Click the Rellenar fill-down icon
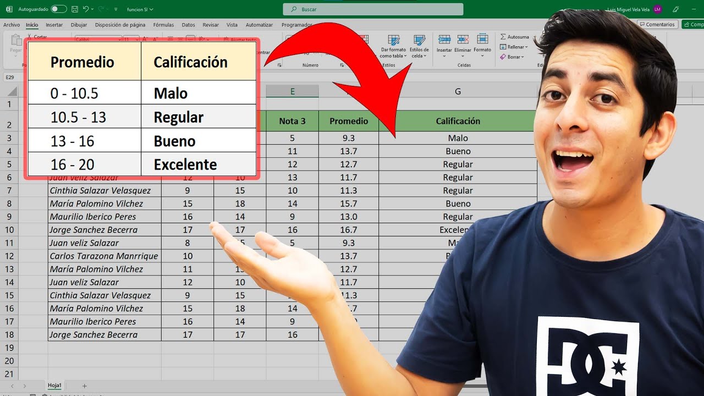 (503, 47)
